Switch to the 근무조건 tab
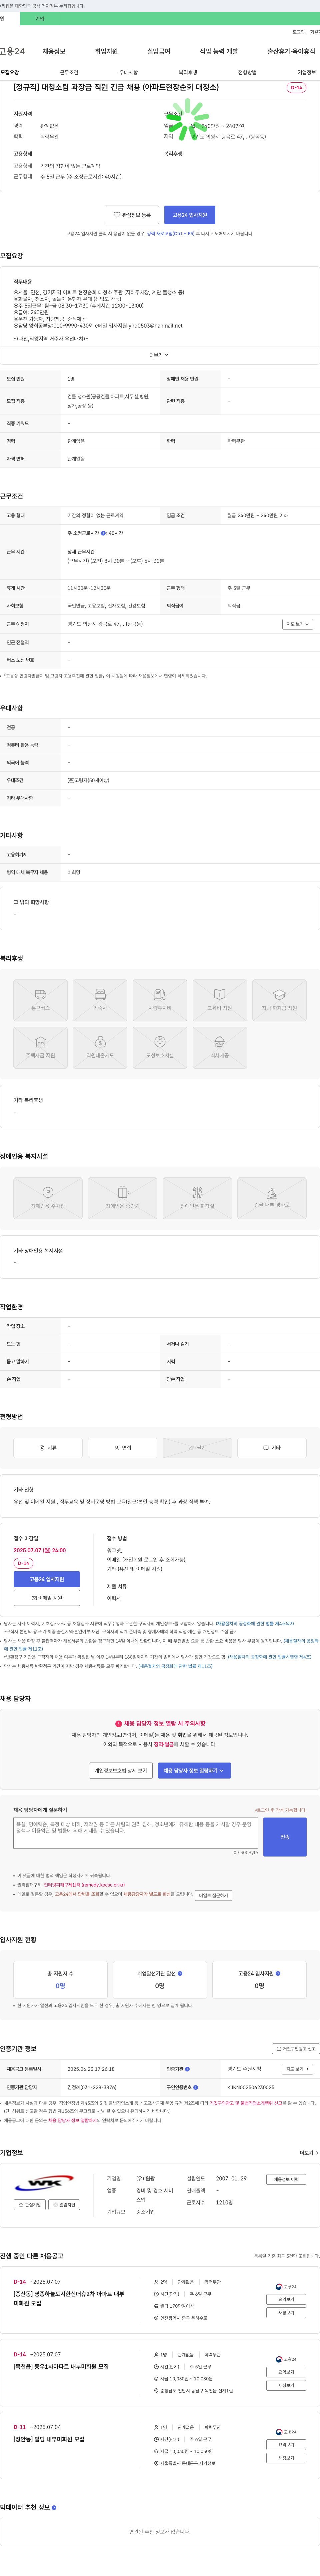The width and height of the screenshot is (320, 2576). click(x=69, y=72)
